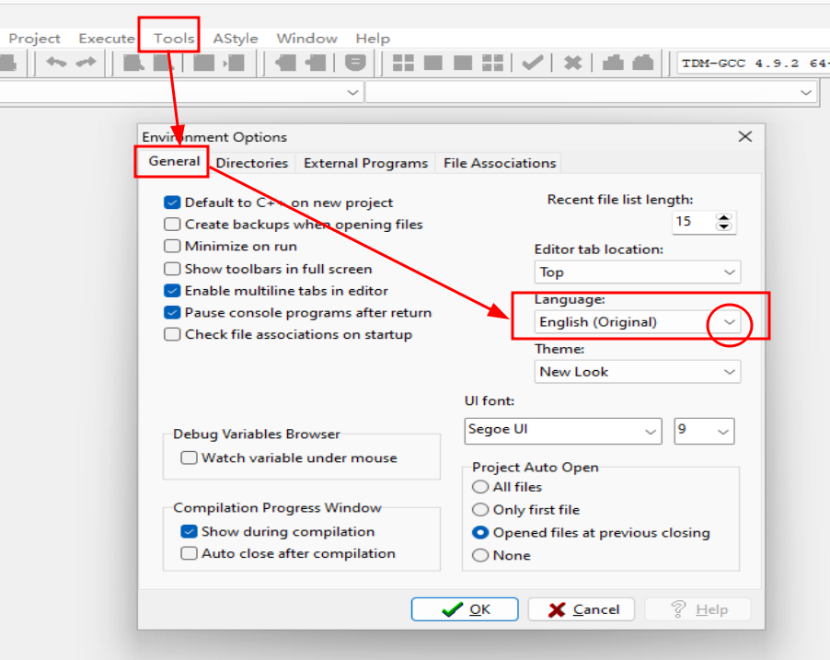Enable Create backups when opening files

point(172,225)
